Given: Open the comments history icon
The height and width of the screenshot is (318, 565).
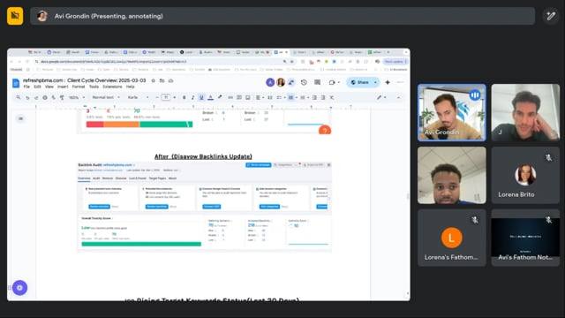Looking at the screenshot, I should 317,82.
